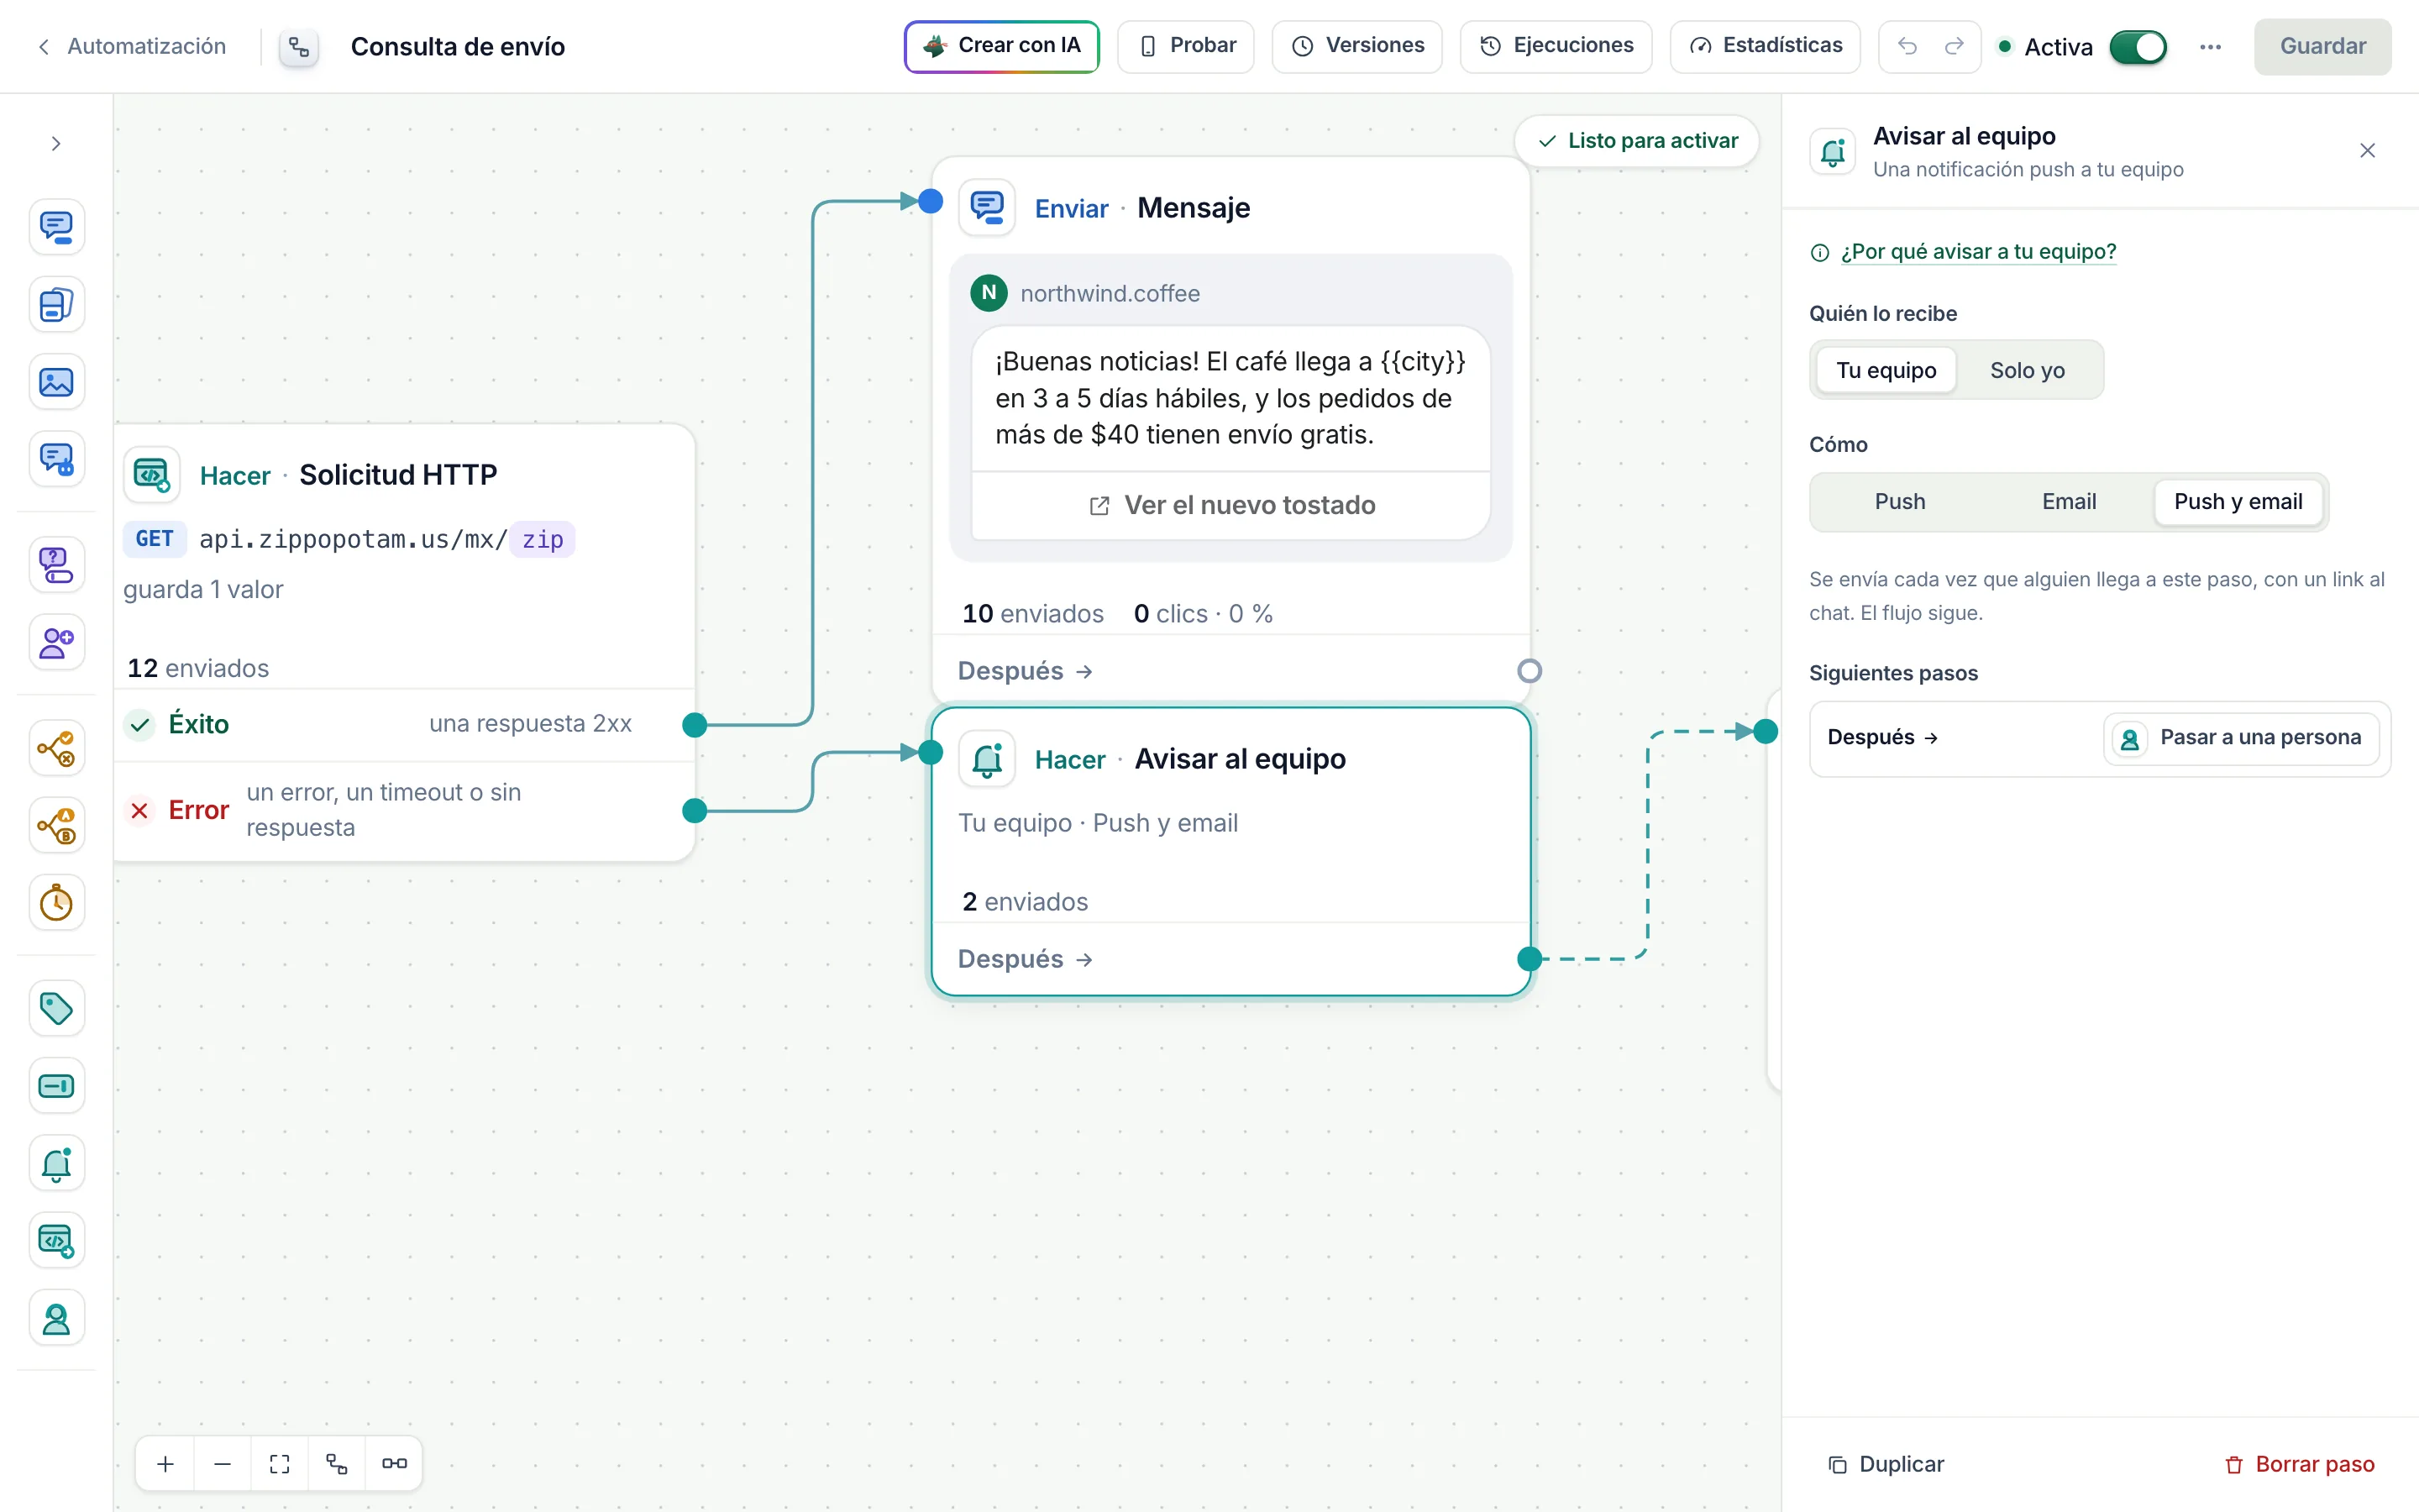The height and width of the screenshot is (1512, 2419).
Task: Zoom out on the canvas
Action: click(223, 1464)
